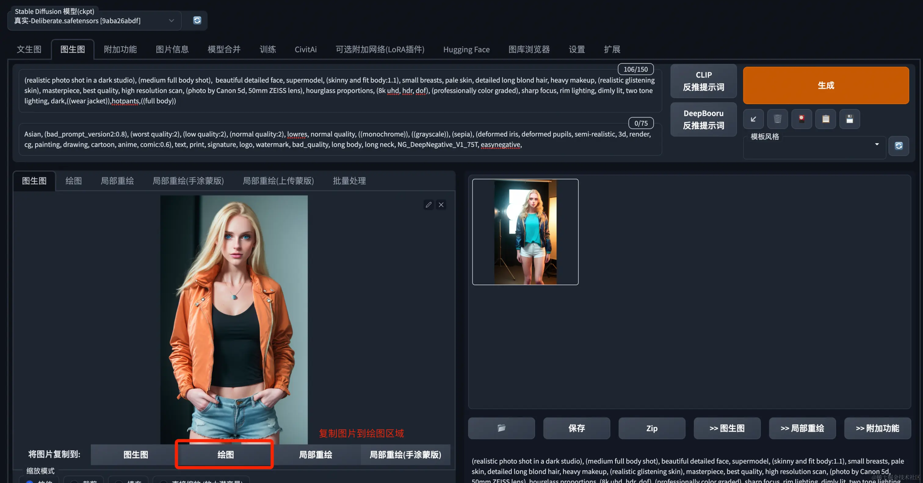
Task: Apply selected styles with the clipboard icon
Action: (x=826, y=119)
